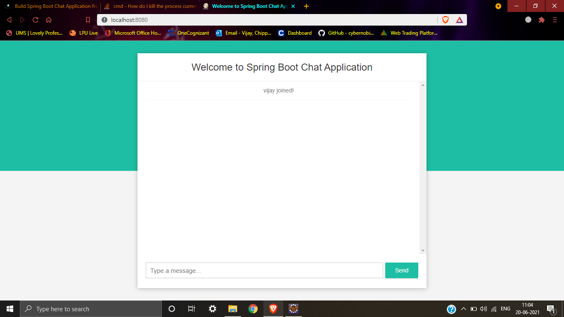Open GitHub cybernobi bookmark
This screenshot has width=564, height=317.
coord(346,33)
